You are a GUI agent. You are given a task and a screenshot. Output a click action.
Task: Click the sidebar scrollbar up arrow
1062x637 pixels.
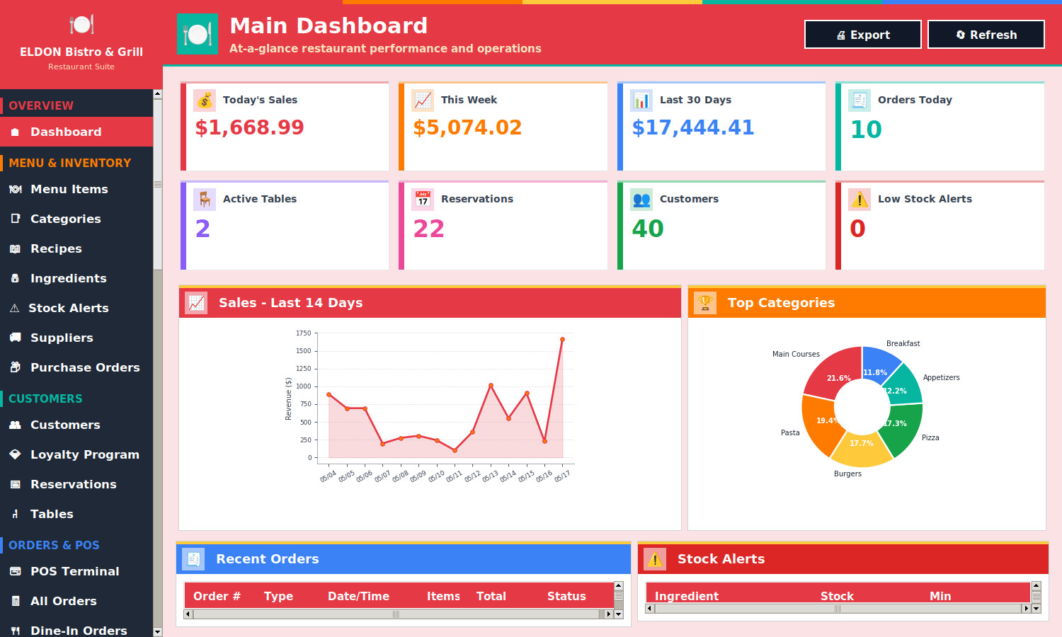pos(157,94)
